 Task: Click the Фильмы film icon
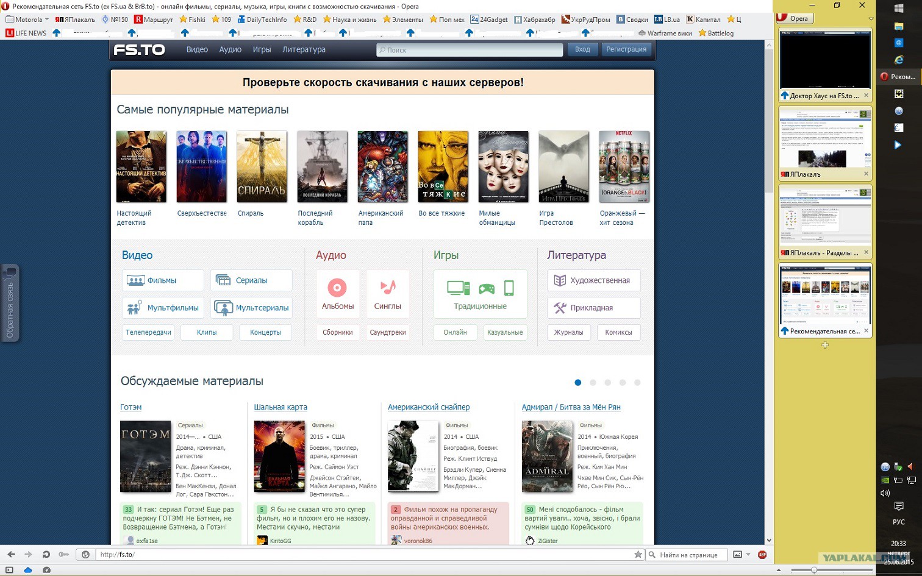point(135,280)
